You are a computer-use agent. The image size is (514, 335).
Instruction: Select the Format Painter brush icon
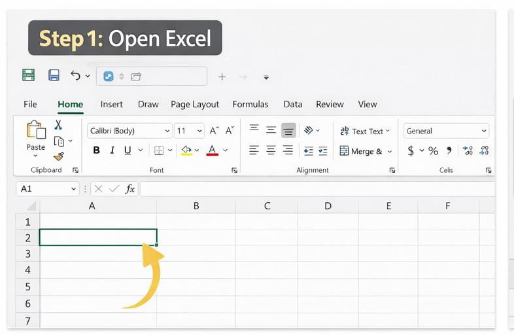point(58,156)
